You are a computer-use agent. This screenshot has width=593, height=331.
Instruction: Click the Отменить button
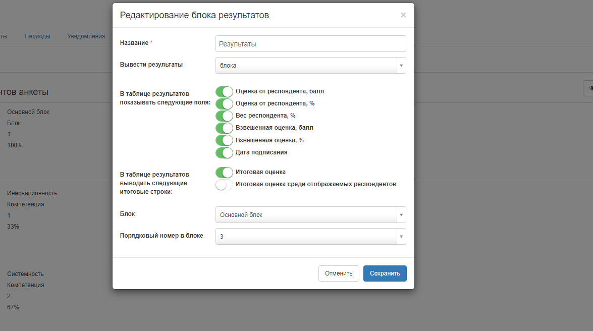(x=339, y=273)
